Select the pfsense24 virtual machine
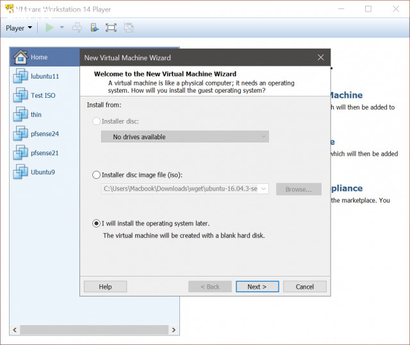Screen dimensions: 410x345 [45, 134]
